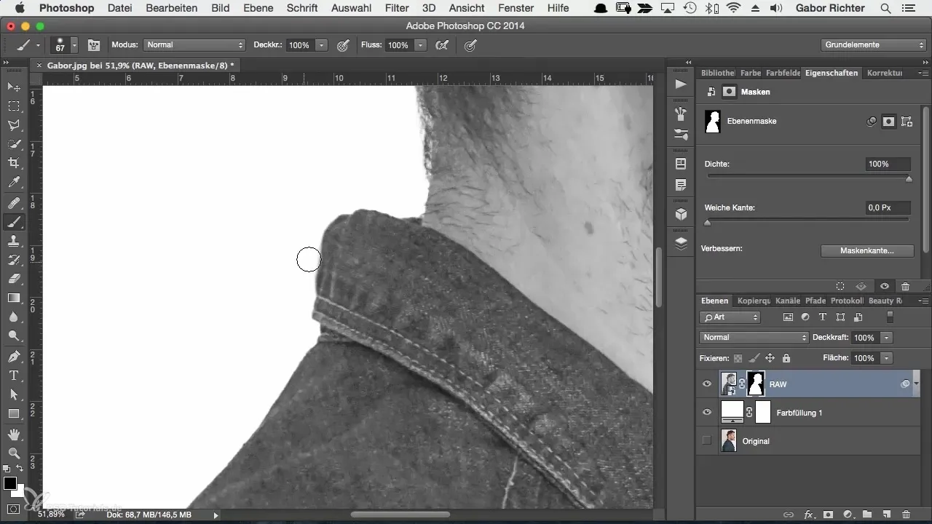932x524 pixels.
Task: Select the Quick Selection tool
Action: point(13,144)
